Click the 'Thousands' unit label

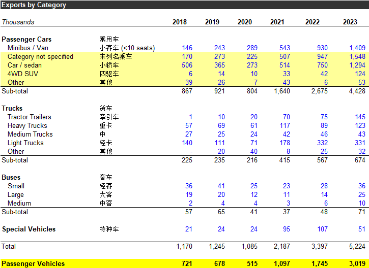pyautogui.click(x=18, y=22)
